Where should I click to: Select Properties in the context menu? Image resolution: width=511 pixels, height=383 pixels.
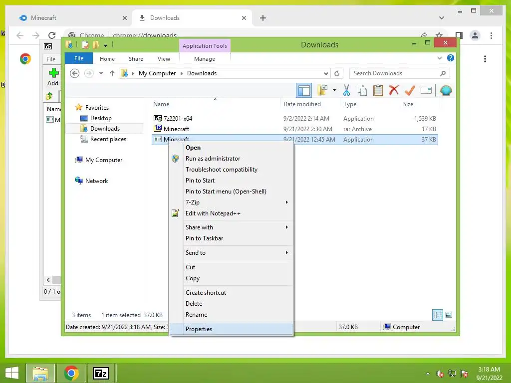point(231,329)
